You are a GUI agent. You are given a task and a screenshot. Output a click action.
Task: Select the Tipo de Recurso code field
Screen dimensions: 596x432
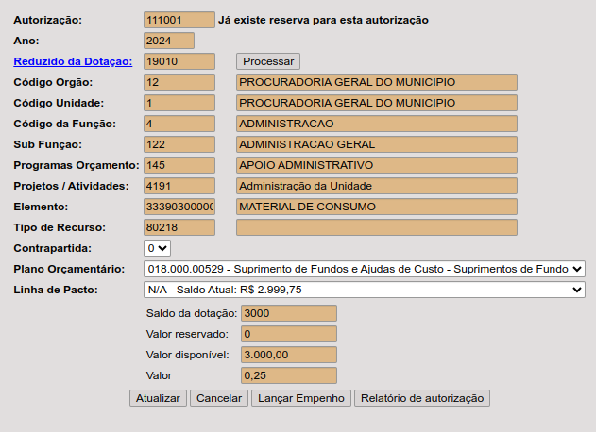[179, 227]
